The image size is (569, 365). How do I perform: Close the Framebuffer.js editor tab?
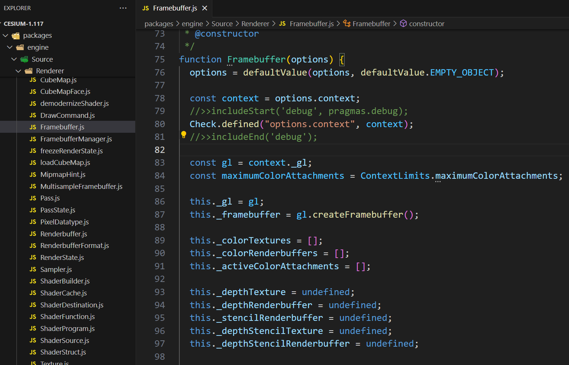click(x=205, y=8)
